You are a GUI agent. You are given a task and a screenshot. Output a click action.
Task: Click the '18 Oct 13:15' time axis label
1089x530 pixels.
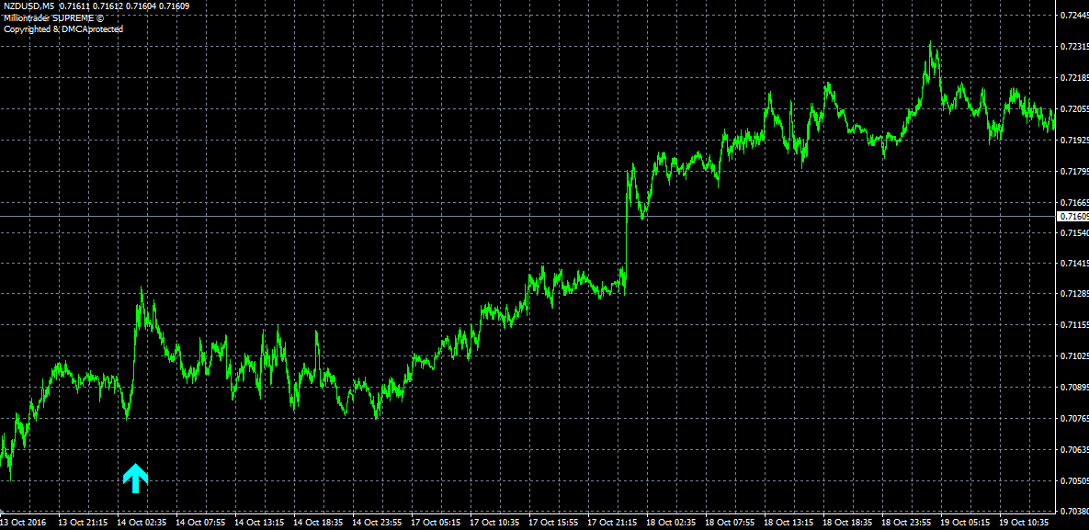click(x=790, y=522)
